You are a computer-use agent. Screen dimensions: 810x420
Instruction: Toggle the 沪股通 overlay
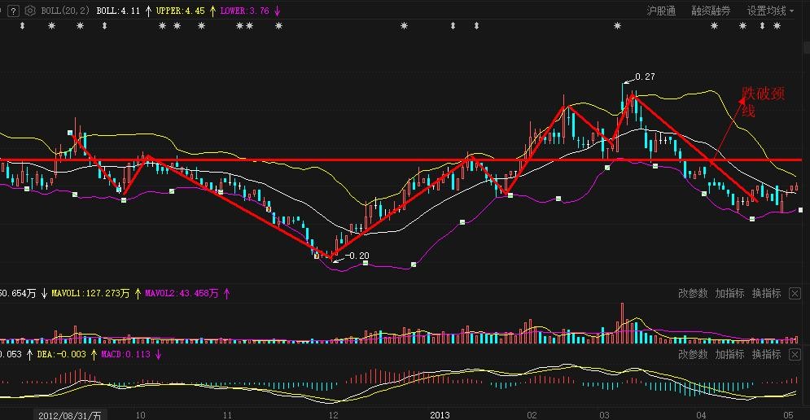tap(661, 11)
